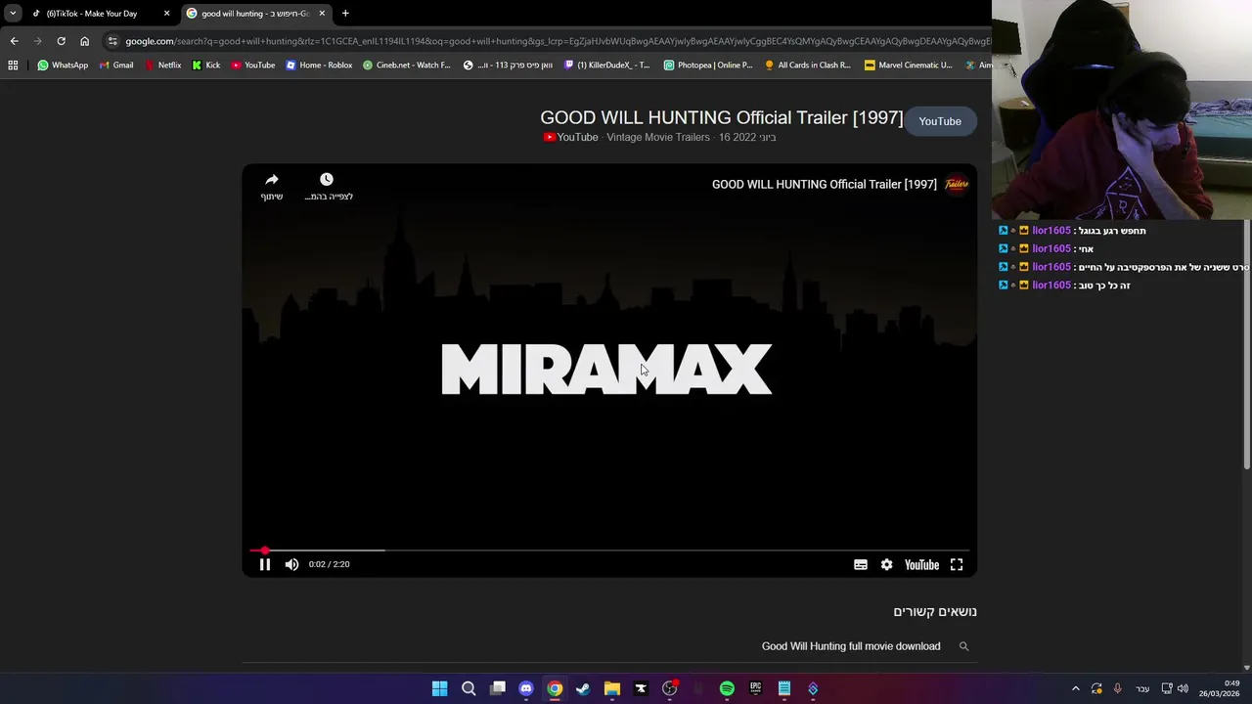Open the Chrome apps grid shortcut
This screenshot has width=1252, height=704.
(x=13, y=66)
